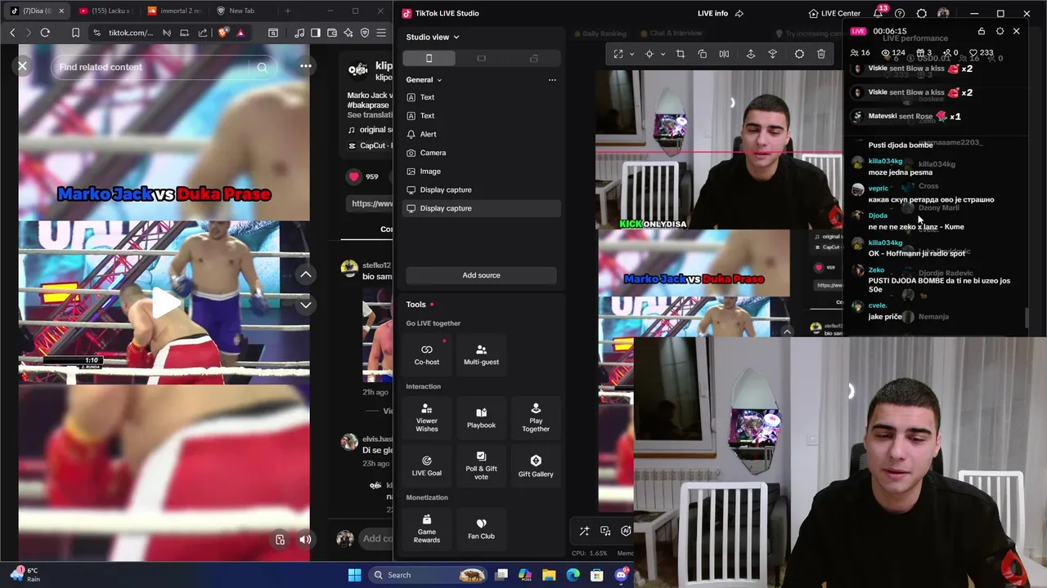The image size is (1047, 588).
Task: Open source settings via the toolbar gear icon
Action: pos(799,54)
